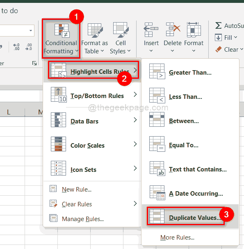Click the Clear Rules icon
Screen dimensions: 244x249
tap(53, 203)
